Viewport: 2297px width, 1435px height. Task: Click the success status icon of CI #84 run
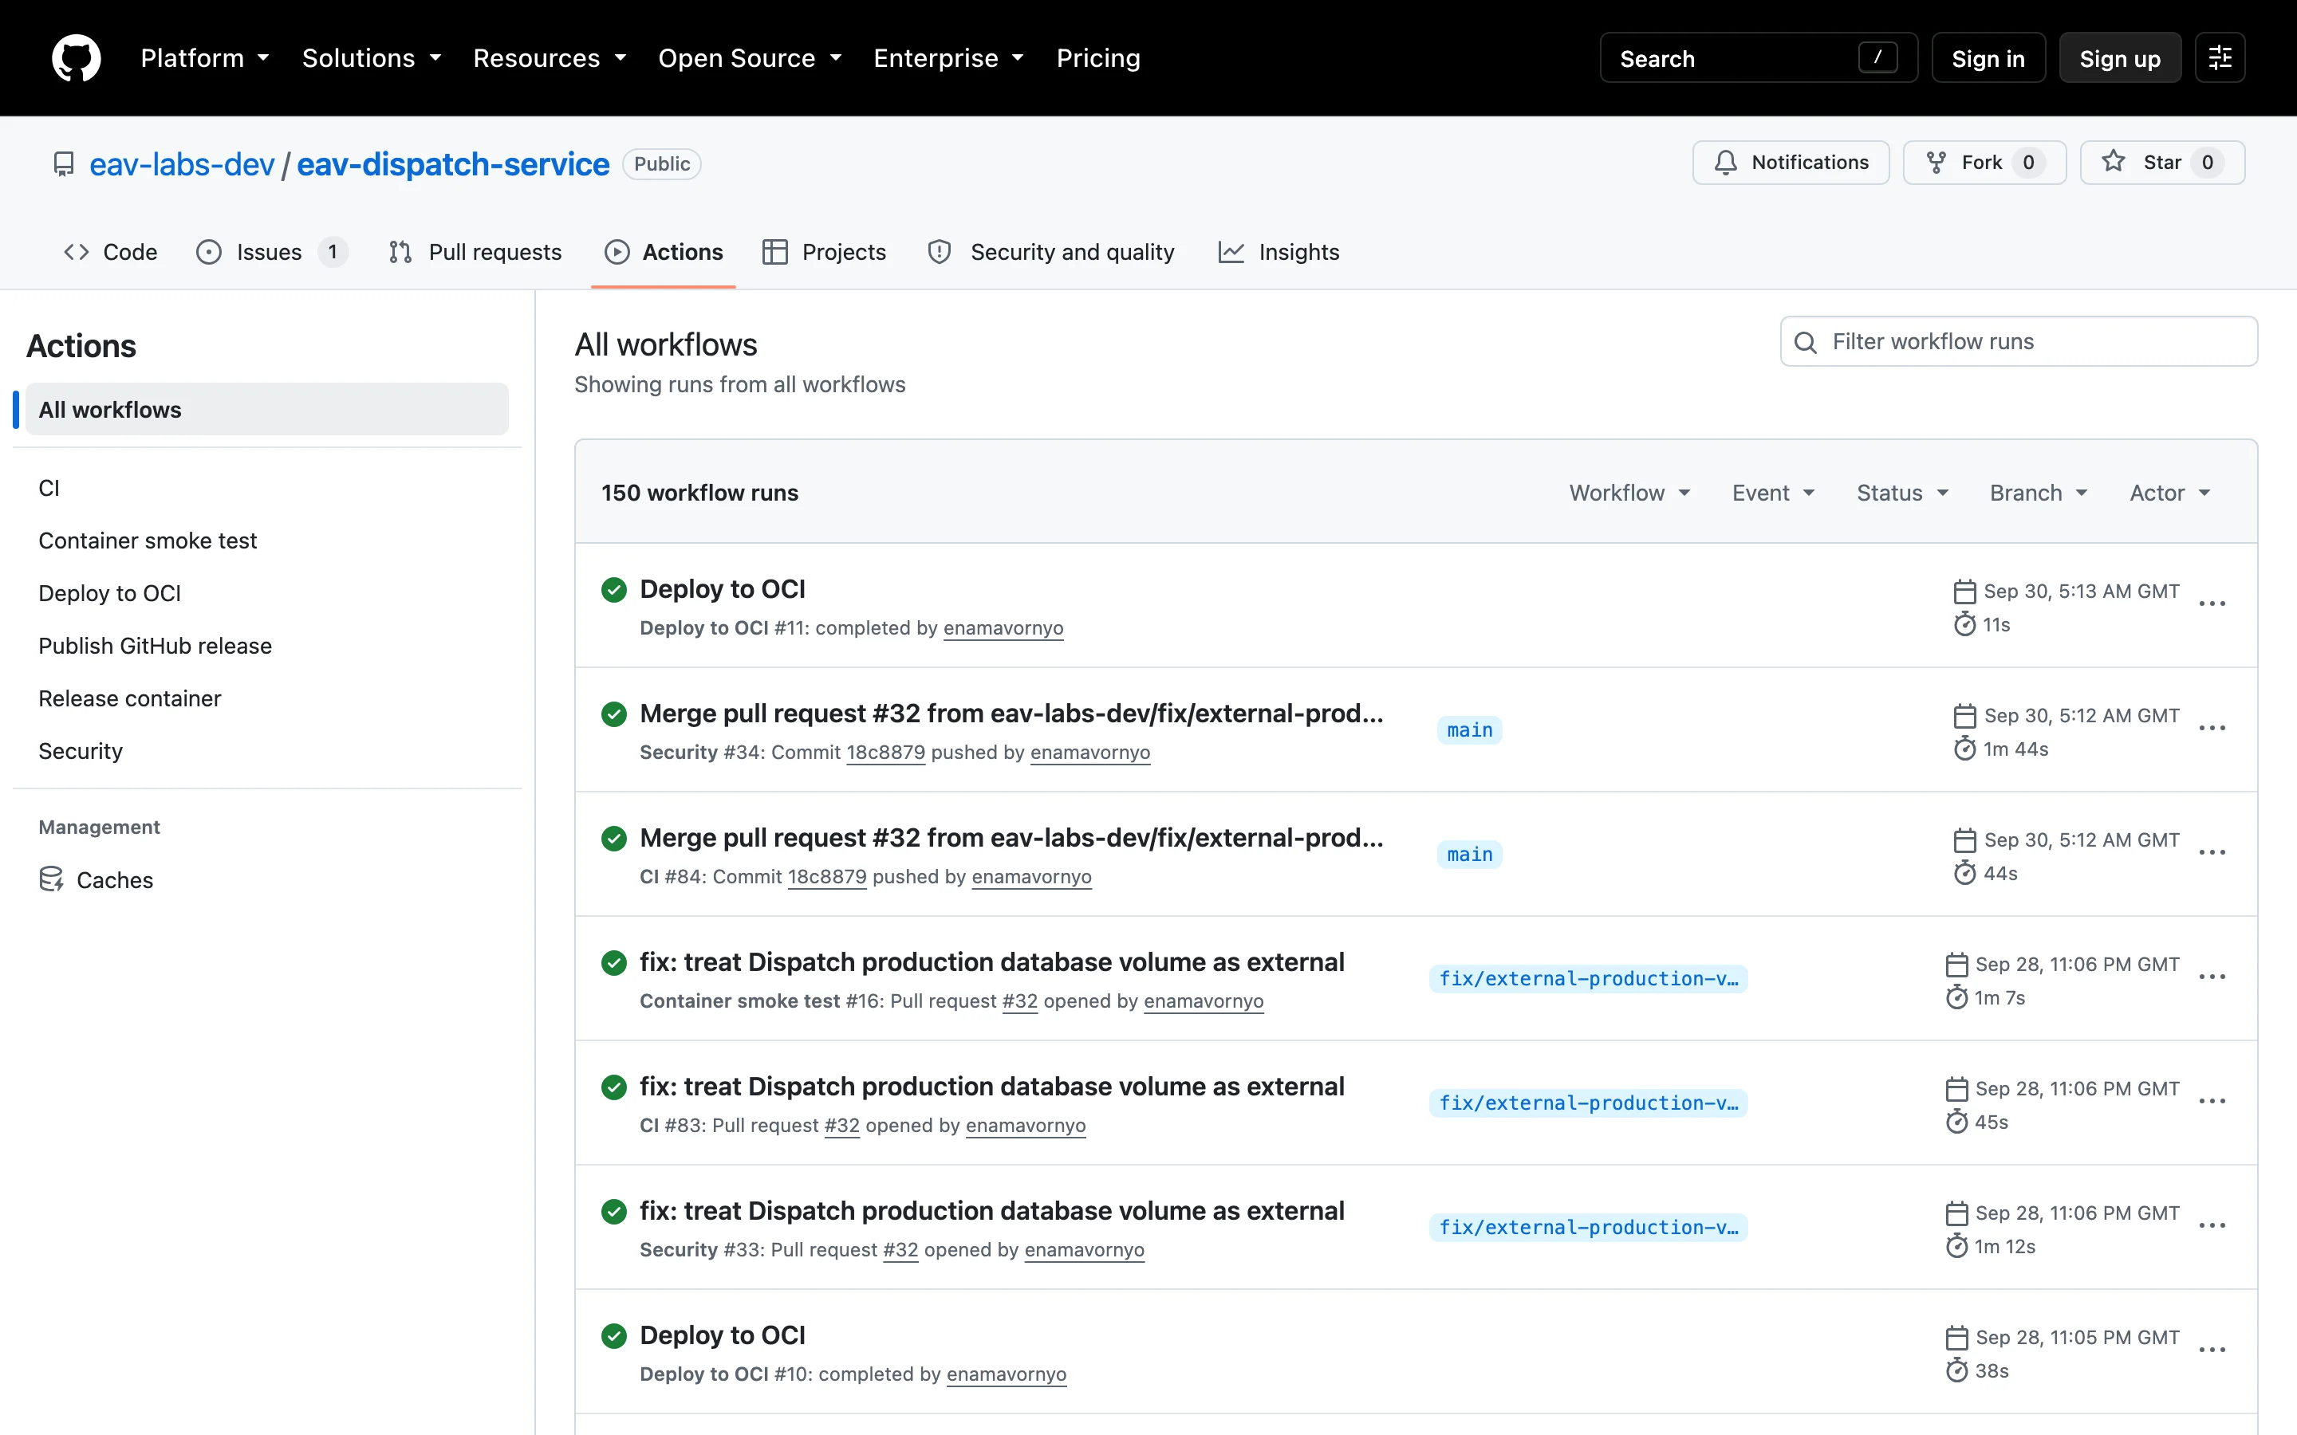[614, 838]
